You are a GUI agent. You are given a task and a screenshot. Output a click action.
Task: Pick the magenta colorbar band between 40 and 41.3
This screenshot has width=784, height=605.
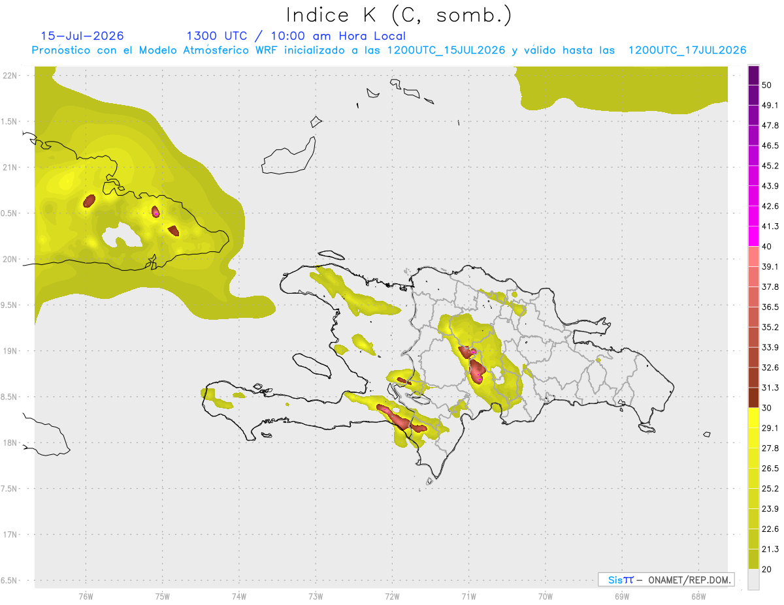click(x=754, y=236)
